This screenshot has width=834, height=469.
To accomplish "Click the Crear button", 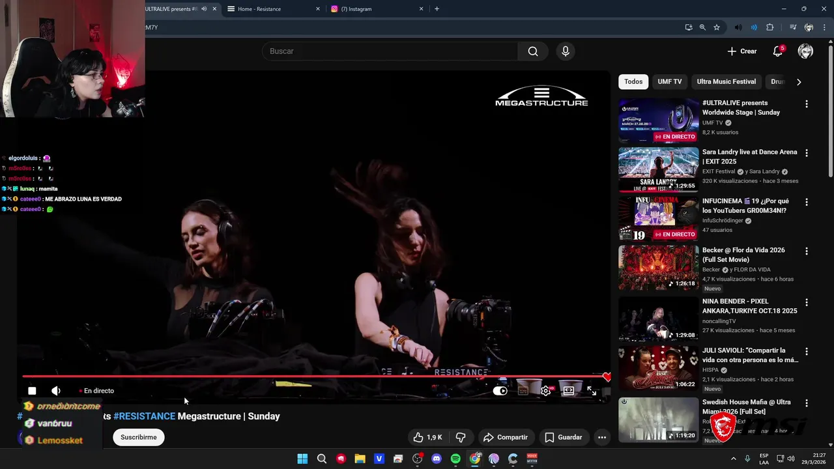I will [741, 51].
